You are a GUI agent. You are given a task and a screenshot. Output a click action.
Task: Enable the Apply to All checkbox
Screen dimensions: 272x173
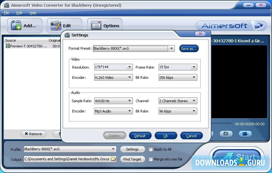(151, 149)
